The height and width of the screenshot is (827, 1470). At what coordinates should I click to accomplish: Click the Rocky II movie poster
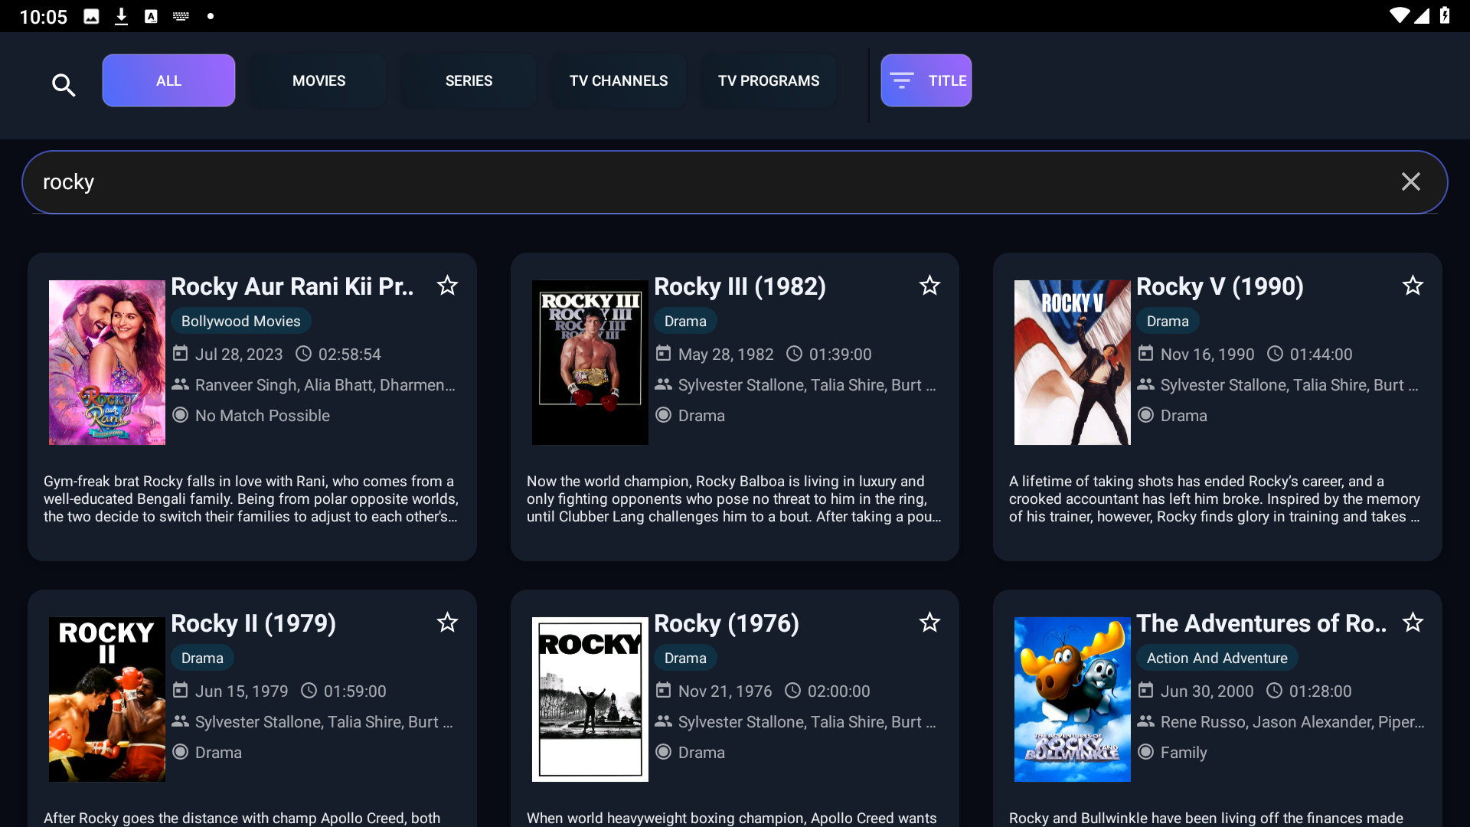coord(106,698)
